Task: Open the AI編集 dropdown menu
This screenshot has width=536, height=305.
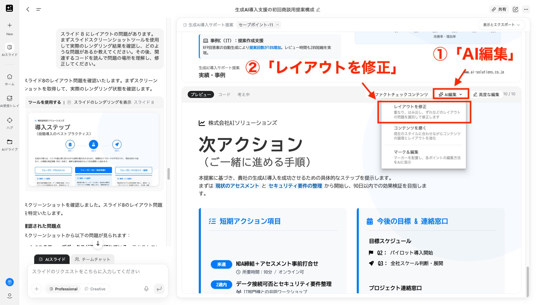Action: [x=451, y=94]
